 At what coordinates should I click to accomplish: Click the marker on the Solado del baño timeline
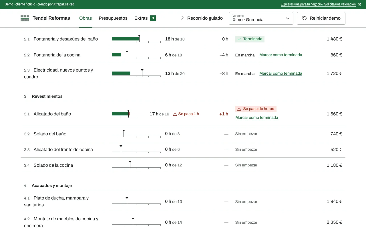point(124,133)
